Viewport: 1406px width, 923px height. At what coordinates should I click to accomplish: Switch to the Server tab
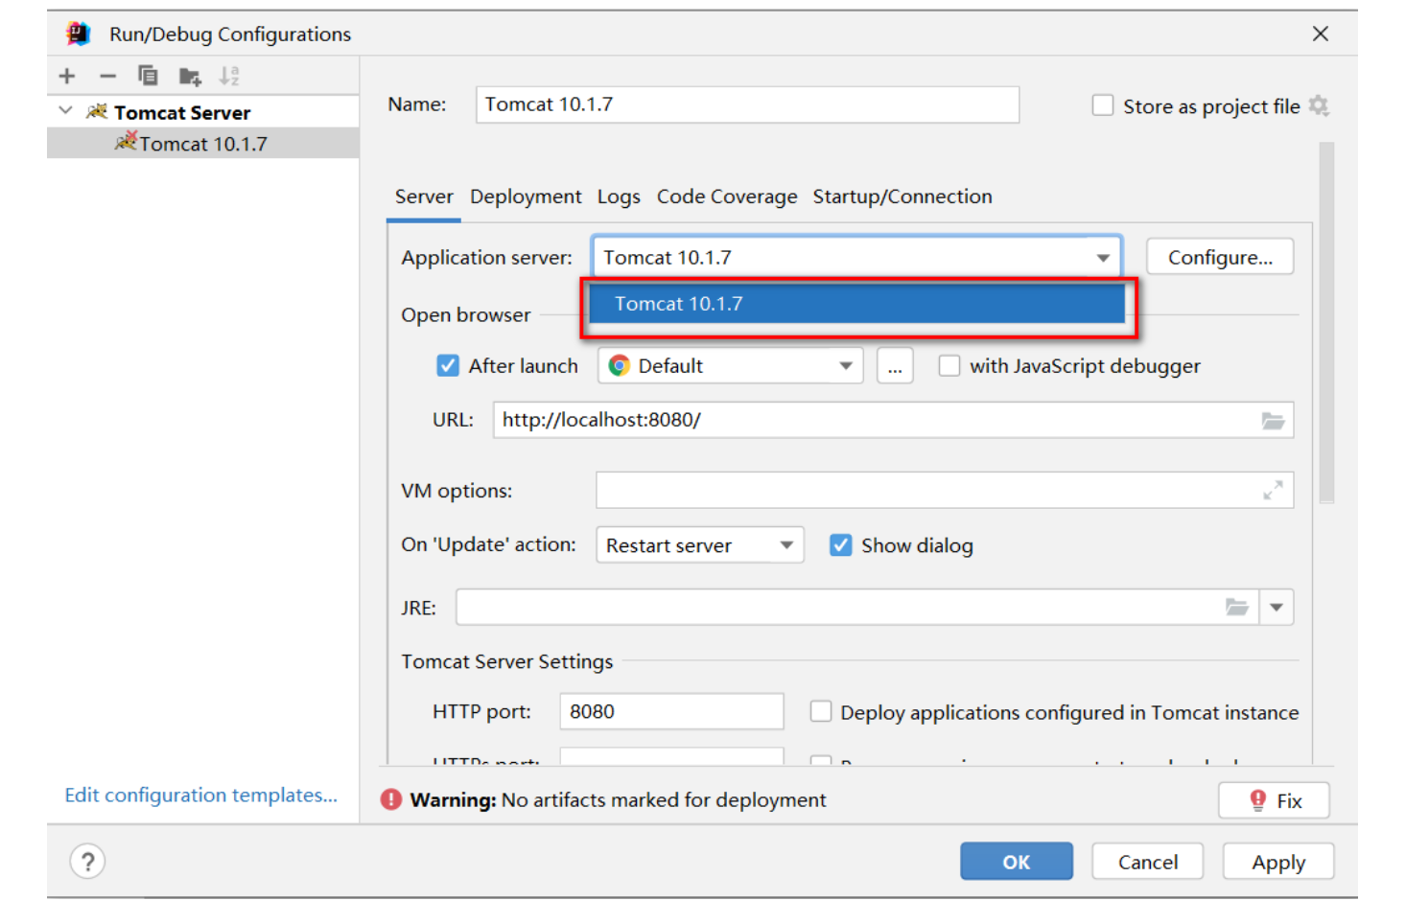click(424, 197)
